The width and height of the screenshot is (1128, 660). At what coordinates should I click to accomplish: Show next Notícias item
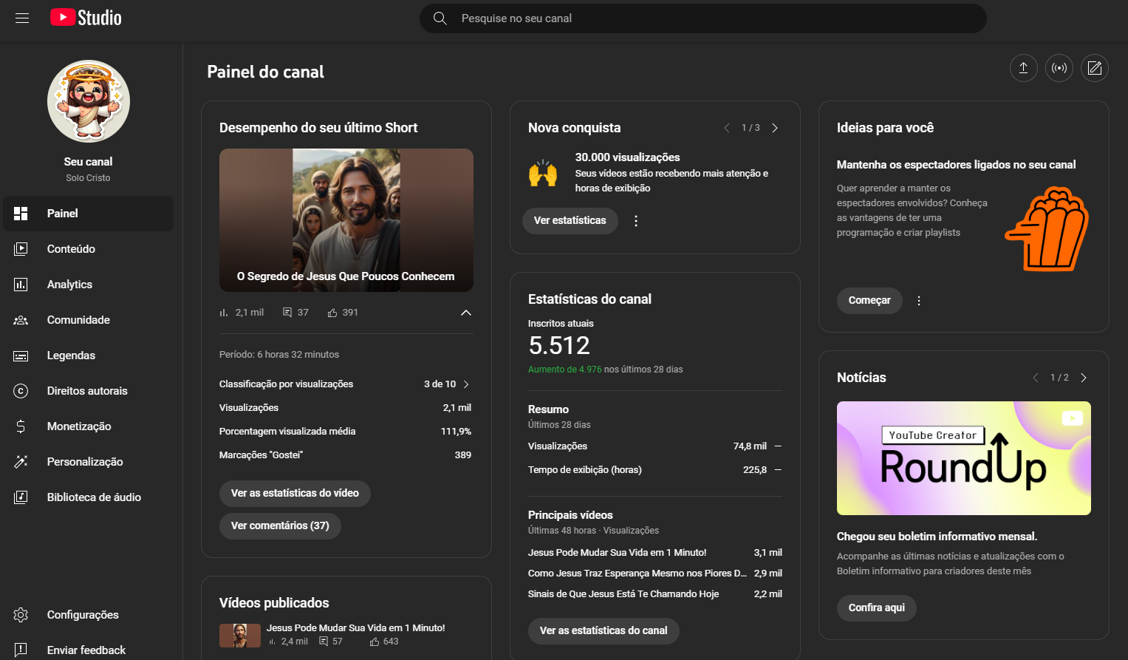tap(1084, 378)
